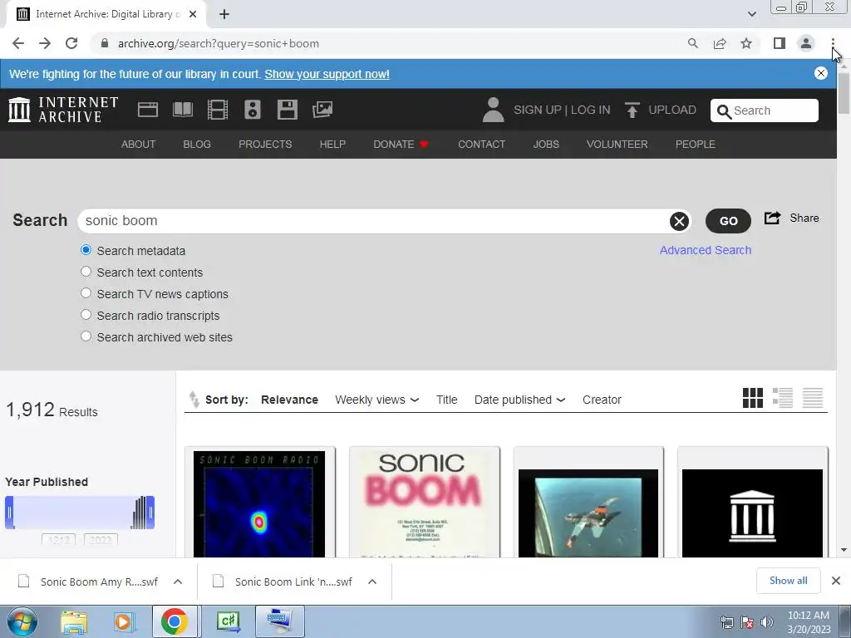Dismiss the blue court banner

pyautogui.click(x=820, y=73)
